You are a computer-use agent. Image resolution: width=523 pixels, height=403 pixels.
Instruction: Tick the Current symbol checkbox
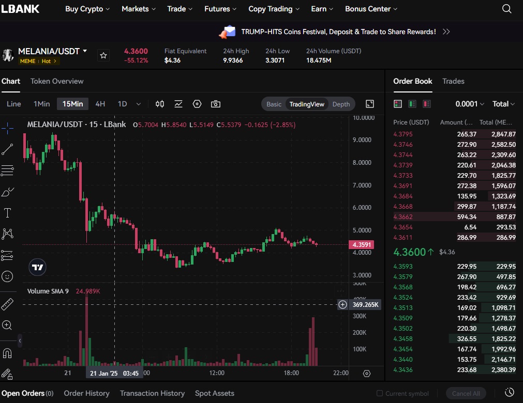380,393
